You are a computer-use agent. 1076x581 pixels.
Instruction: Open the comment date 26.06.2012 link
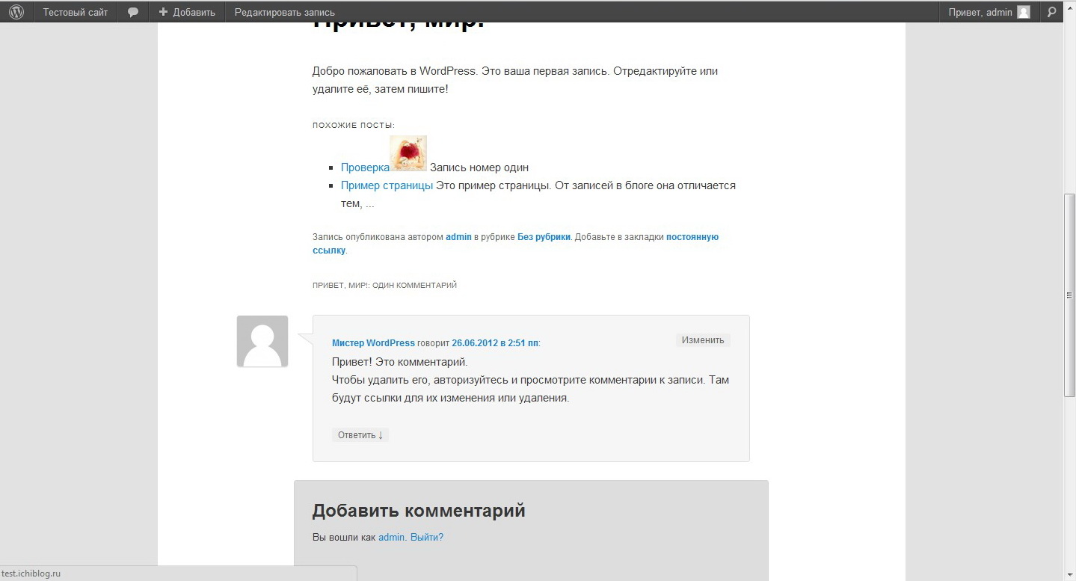click(495, 343)
